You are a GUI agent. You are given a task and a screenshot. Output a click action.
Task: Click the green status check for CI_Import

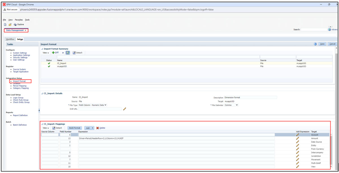[x=49, y=63]
